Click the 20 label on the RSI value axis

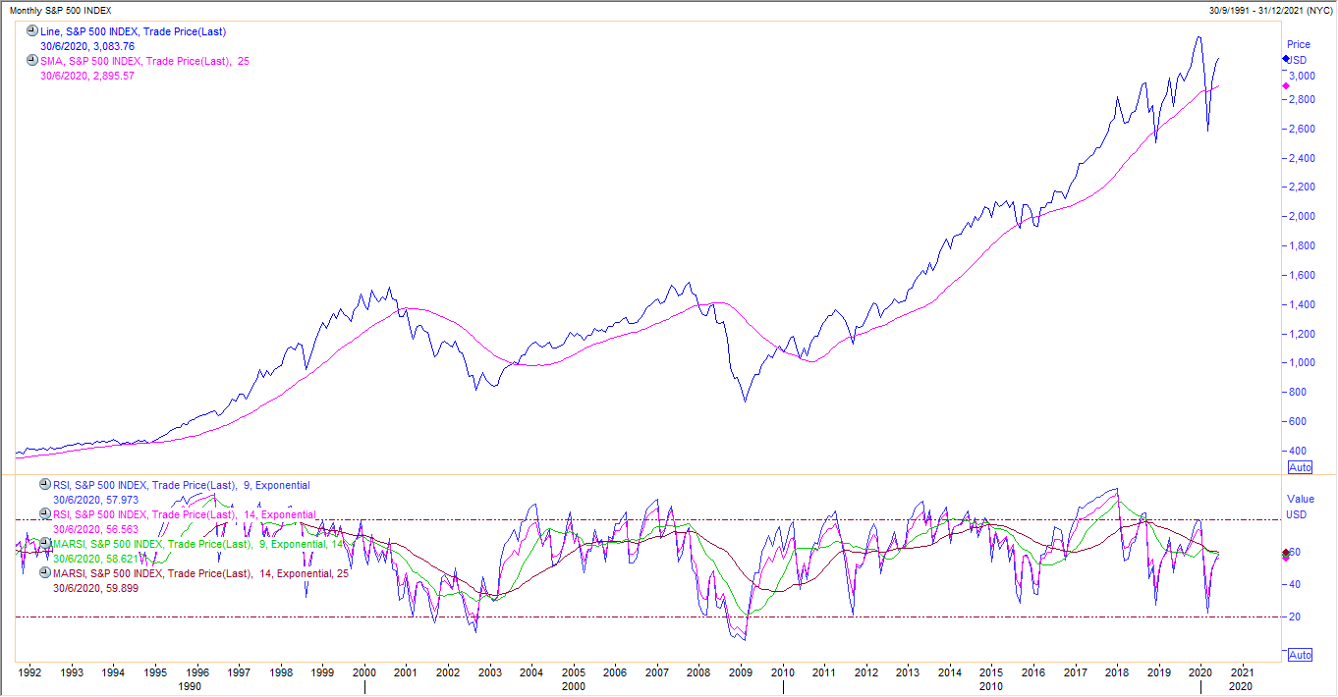coord(1295,617)
